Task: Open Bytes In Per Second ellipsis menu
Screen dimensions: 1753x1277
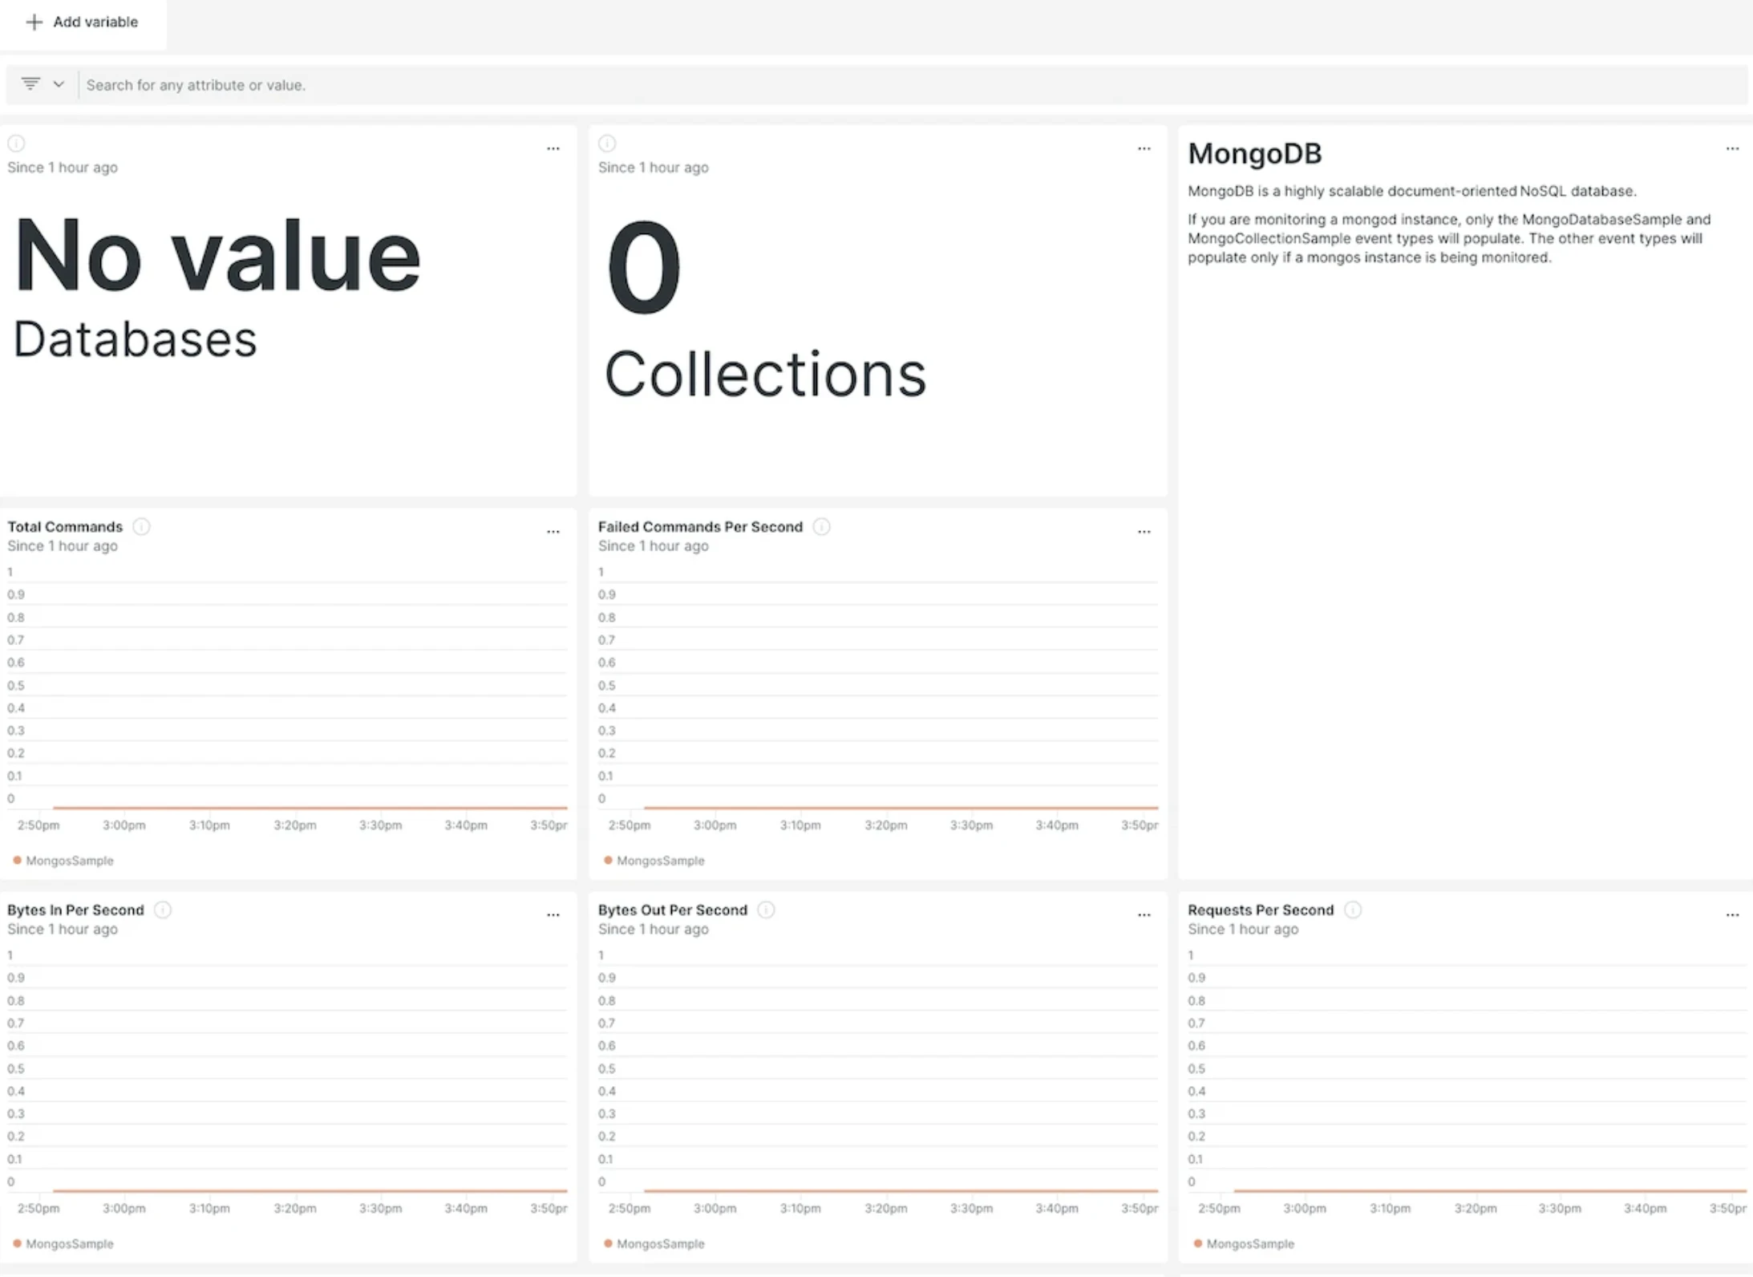Action: pyautogui.click(x=553, y=915)
